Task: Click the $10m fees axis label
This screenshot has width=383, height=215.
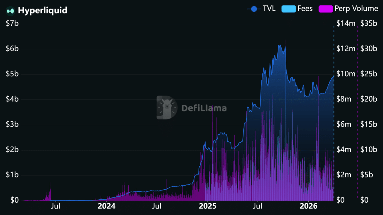Action: (346, 74)
